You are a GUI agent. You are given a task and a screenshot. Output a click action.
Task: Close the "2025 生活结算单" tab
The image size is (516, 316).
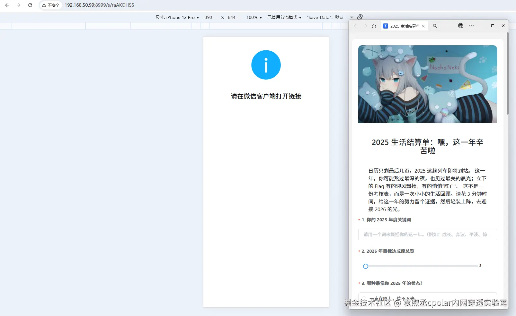point(423,26)
